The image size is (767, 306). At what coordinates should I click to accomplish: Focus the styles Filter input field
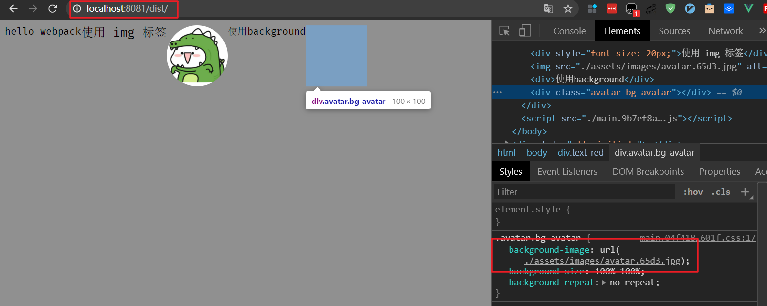tap(585, 192)
